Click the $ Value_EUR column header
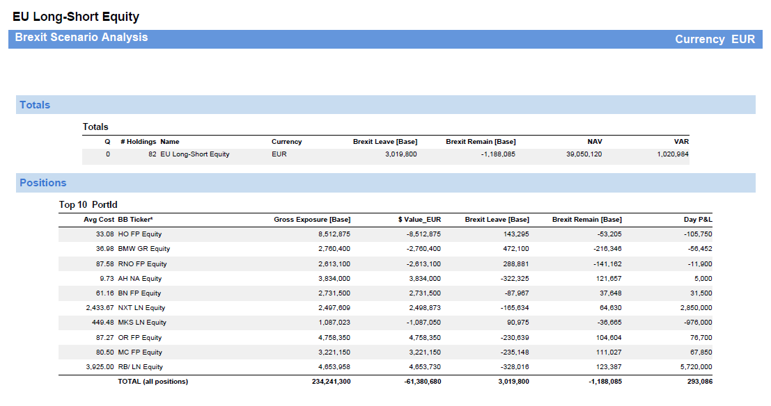The image size is (771, 406). click(x=419, y=220)
